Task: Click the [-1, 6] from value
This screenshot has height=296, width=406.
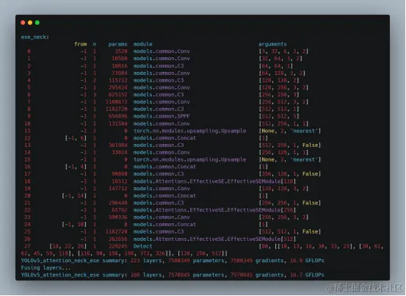Action: click(x=76, y=138)
